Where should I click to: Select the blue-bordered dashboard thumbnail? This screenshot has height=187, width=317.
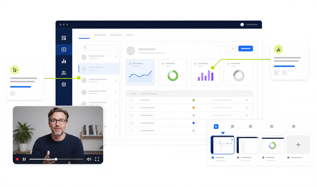coord(223,145)
